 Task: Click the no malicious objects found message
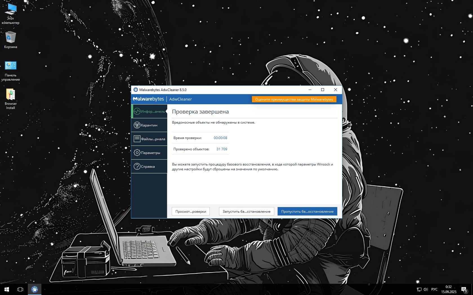[x=213, y=122]
